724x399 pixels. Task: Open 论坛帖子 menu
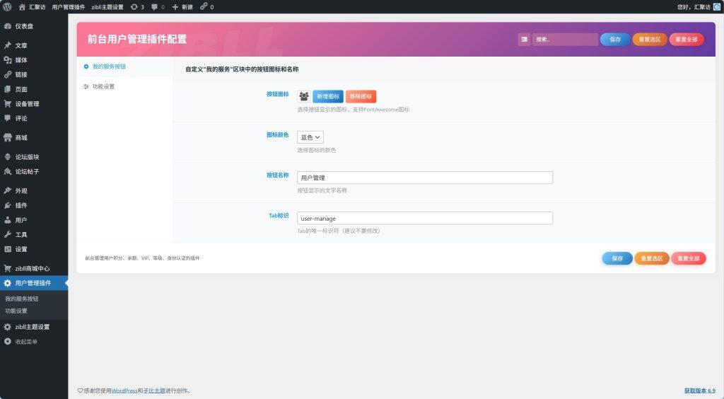coord(34,171)
